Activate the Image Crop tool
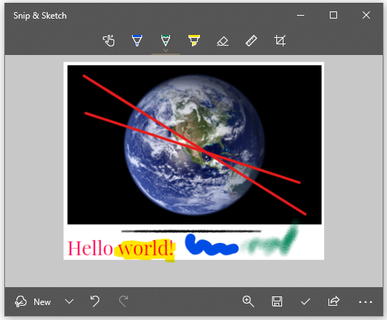387x320 pixels. tap(280, 41)
